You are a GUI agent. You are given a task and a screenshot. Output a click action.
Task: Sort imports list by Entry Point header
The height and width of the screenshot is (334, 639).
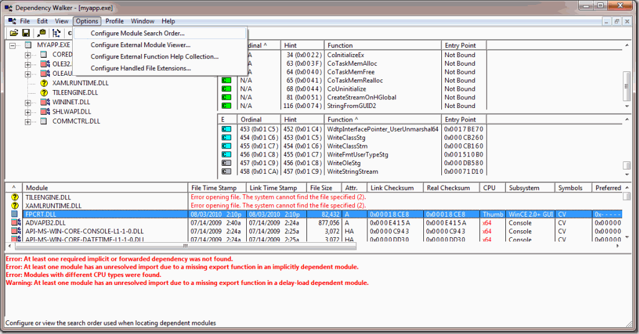click(x=464, y=45)
